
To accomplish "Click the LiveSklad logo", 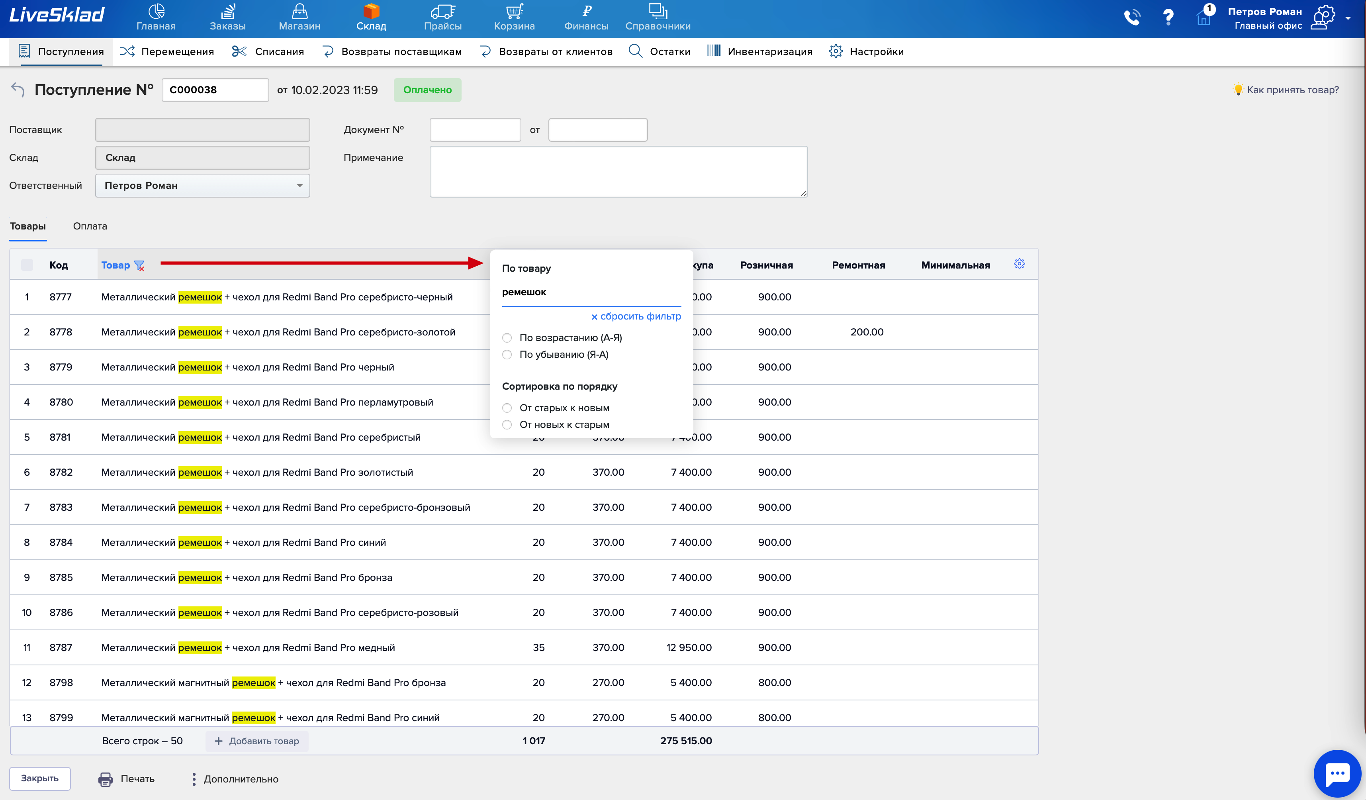I will (x=57, y=15).
